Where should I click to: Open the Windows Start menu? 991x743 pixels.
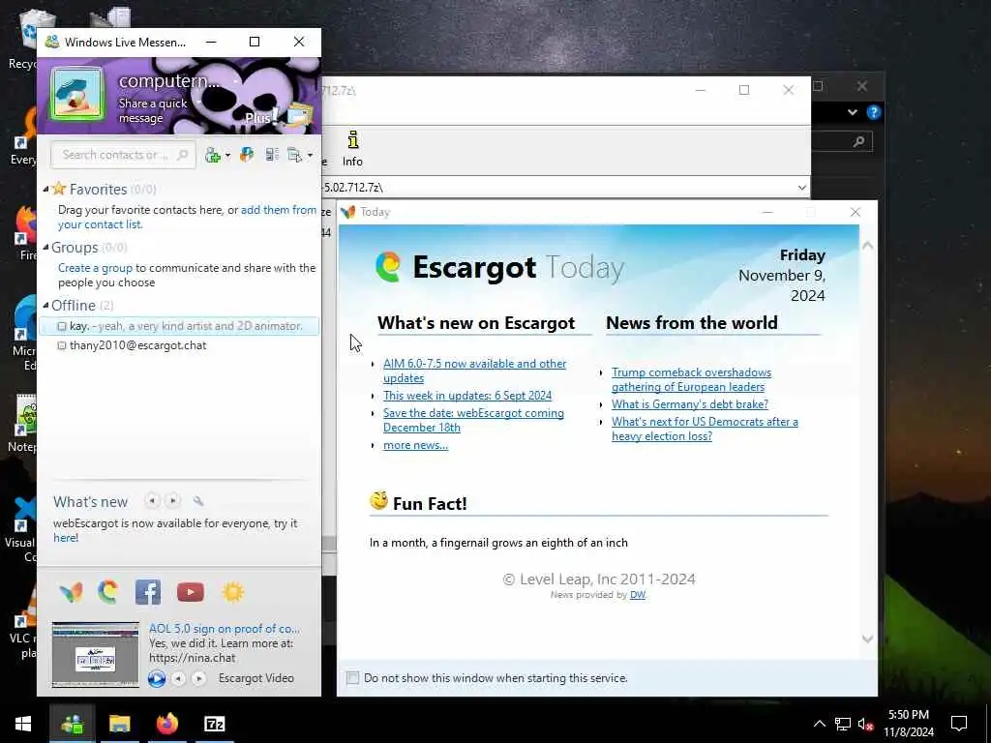pos(23,724)
